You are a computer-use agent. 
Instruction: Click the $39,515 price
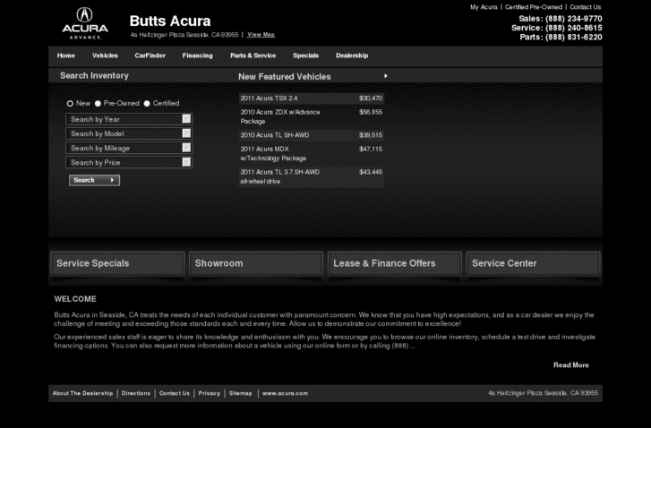tap(371, 135)
